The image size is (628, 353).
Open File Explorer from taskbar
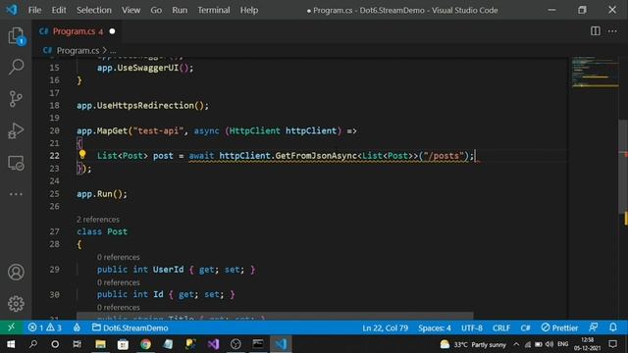tap(100, 344)
